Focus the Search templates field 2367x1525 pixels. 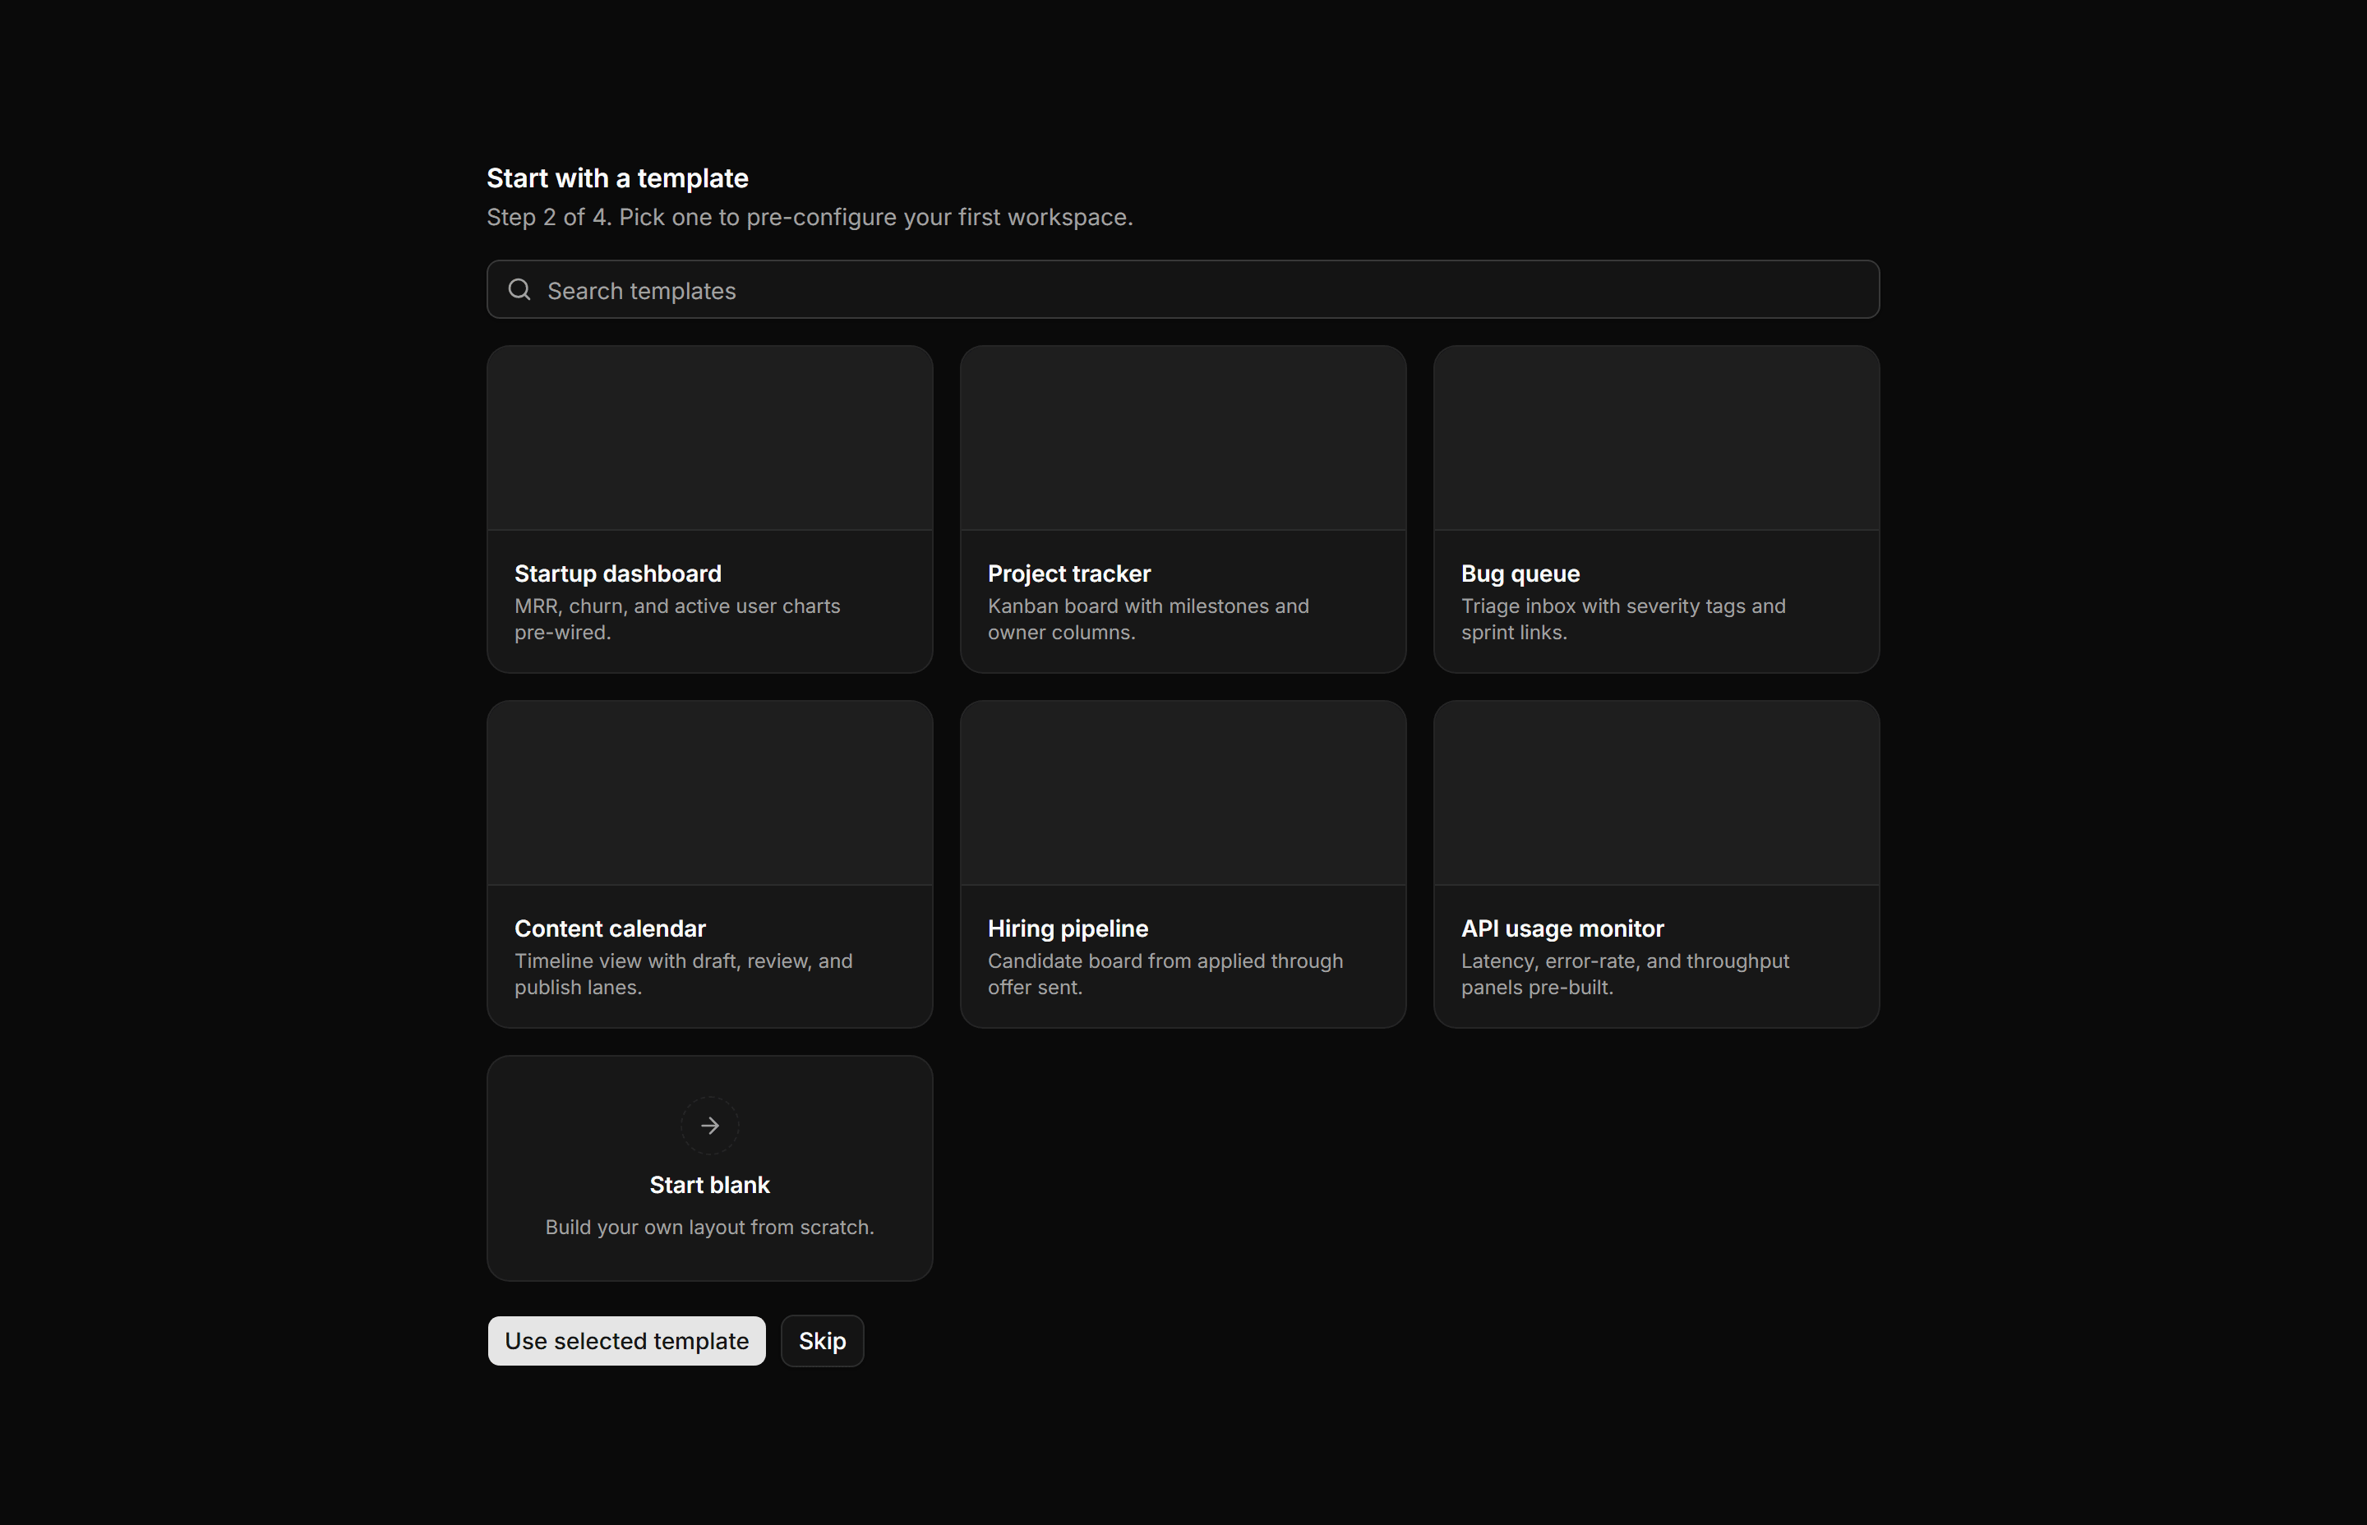coord(1183,289)
